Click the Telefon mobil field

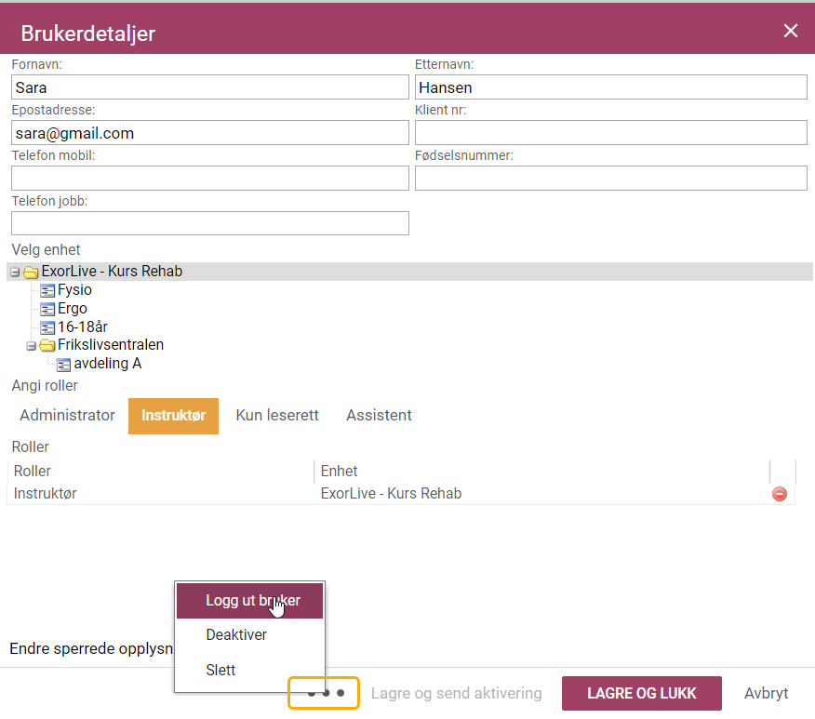pos(210,179)
